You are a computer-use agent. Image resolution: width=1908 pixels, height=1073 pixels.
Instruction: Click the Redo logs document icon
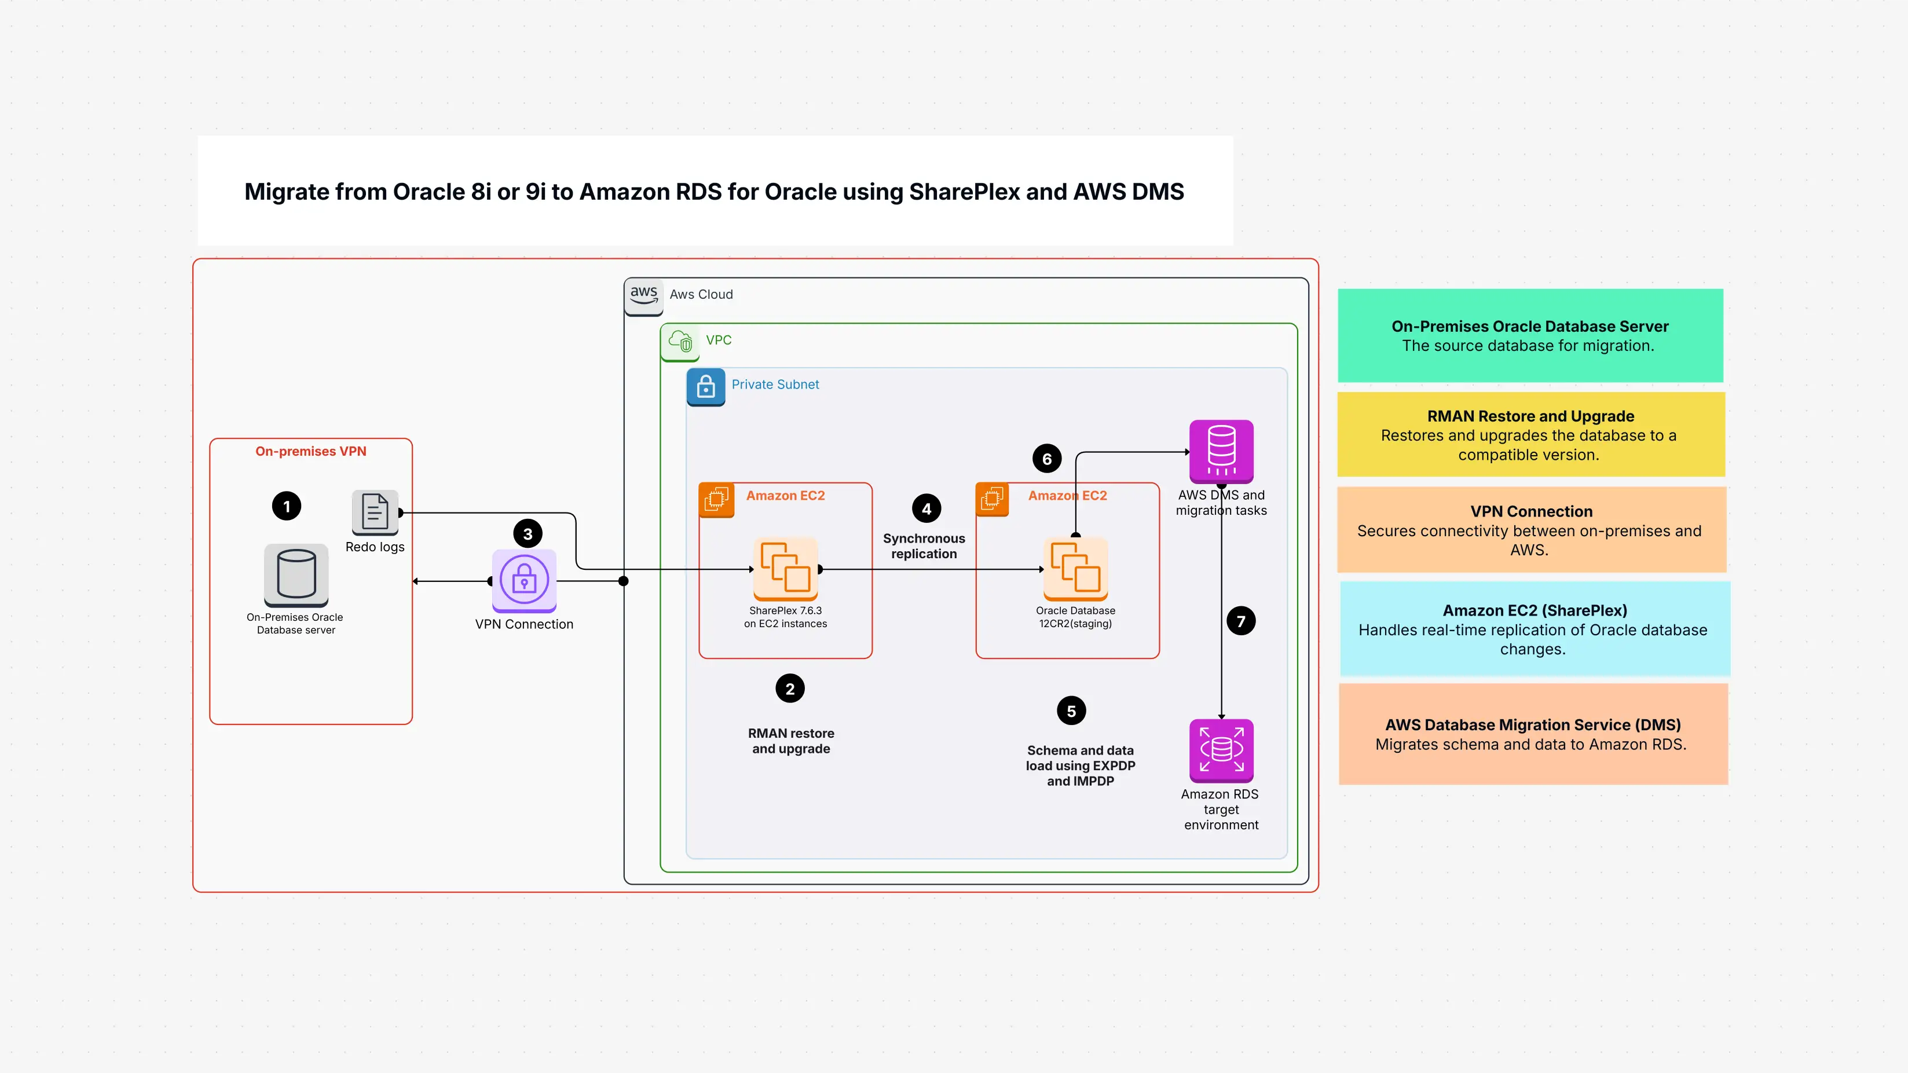tap(374, 513)
